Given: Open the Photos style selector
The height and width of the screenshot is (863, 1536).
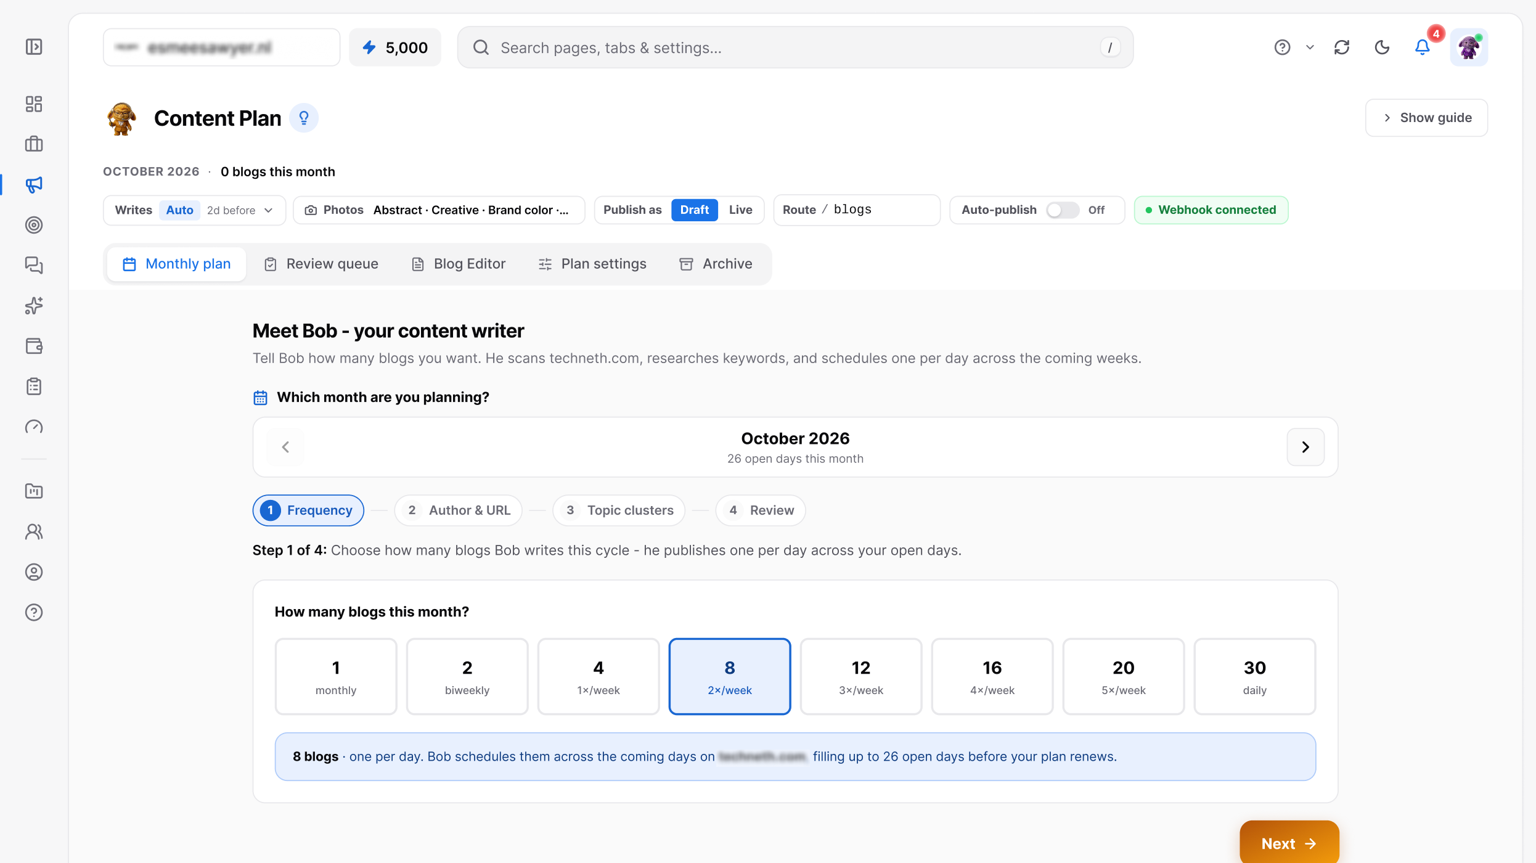Looking at the screenshot, I should pos(439,210).
